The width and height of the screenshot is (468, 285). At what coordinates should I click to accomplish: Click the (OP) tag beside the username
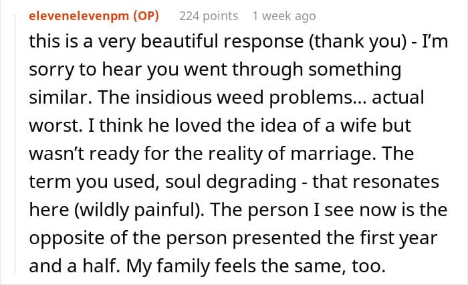point(146,16)
